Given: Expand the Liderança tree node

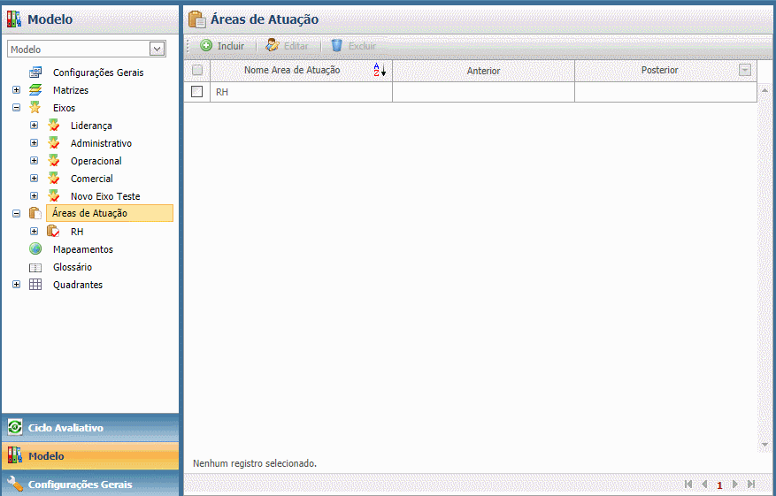Looking at the screenshot, I should tap(34, 126).
